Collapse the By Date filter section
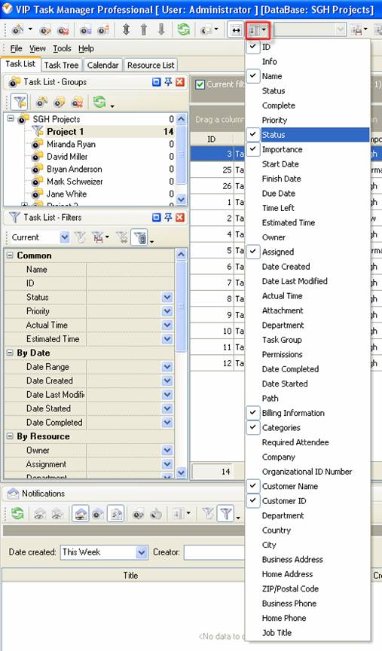 click(10, 353)
